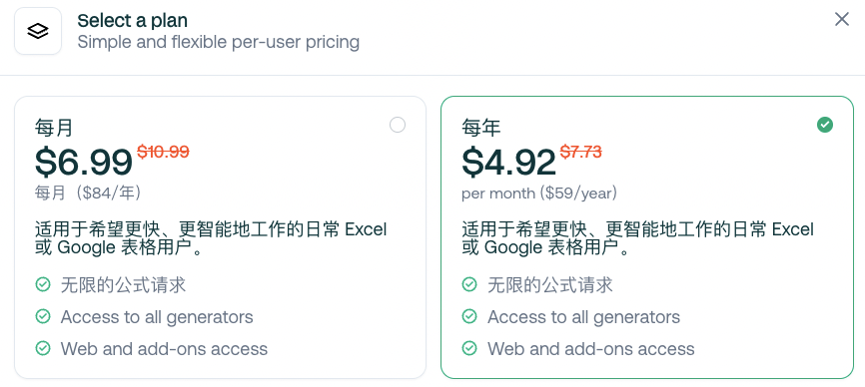
Task: Click the $4.92 yearly price
Action: coord(508,162)
